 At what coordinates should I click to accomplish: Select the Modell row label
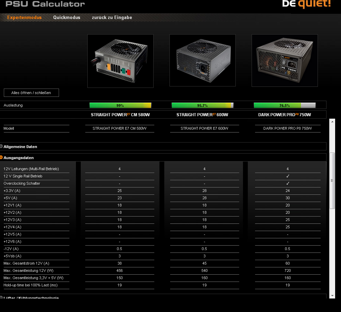tap(9, 129)
